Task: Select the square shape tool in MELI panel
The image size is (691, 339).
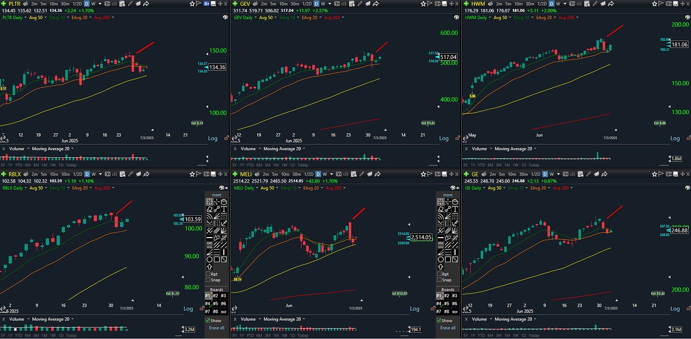Action: [x=448, y=259]
